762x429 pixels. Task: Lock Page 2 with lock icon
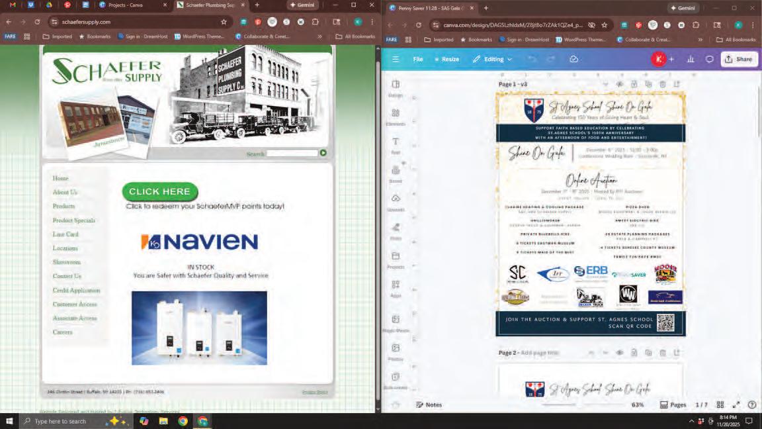[634, 353]
